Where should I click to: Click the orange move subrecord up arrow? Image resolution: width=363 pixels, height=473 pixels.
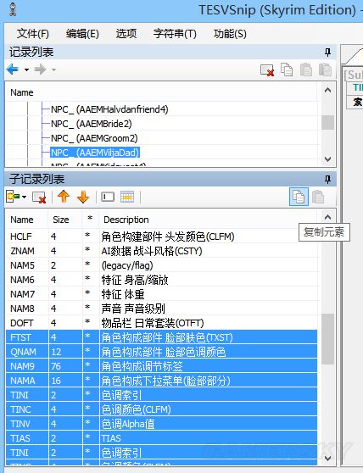point(64,197)
